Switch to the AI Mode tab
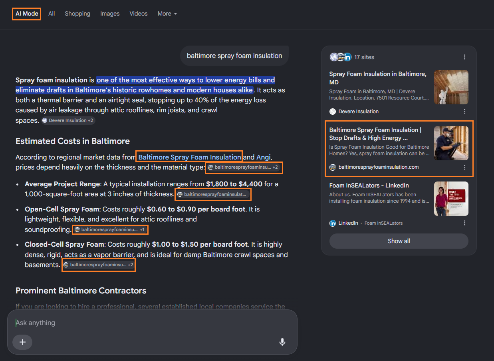This screenshot has width=494, height=361. point(27,14)
